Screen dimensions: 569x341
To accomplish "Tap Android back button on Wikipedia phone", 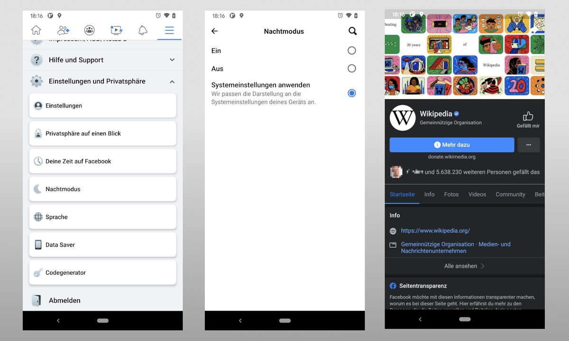I will 420,319.
